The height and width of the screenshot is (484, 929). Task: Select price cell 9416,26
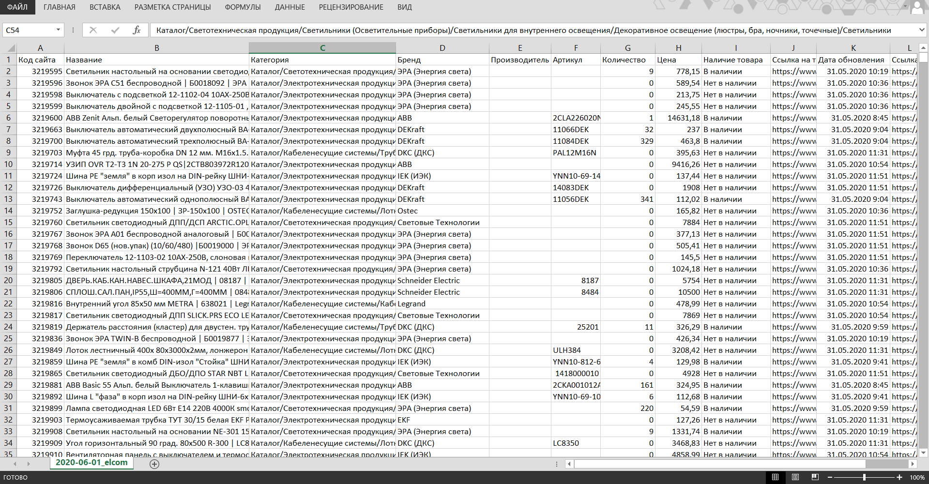click(678, 165)
